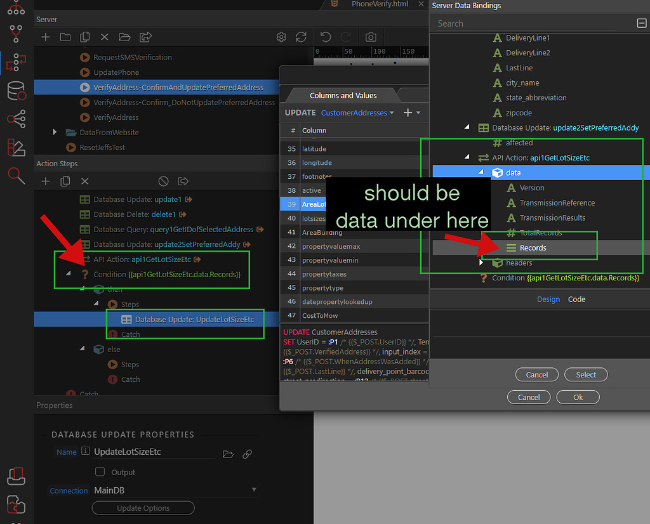Collapse all in Server Data Bindings

click(641, 23)
